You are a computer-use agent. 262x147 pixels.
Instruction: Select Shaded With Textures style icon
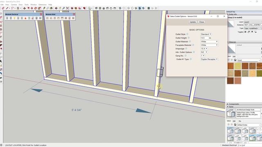(x=140, y=8)
